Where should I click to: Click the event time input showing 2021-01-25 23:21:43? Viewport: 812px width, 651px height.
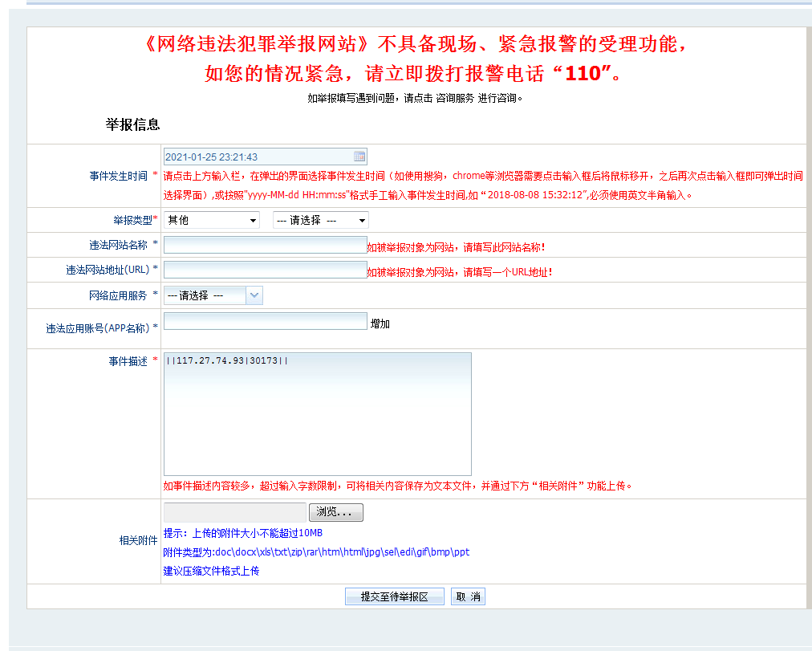pos(265,157)
